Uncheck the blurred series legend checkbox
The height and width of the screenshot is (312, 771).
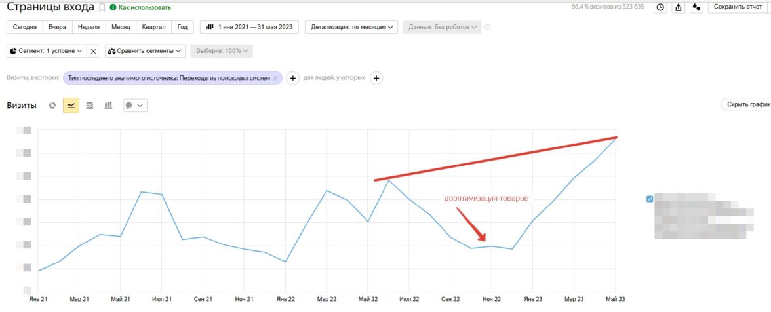click(x=650, y=199)
